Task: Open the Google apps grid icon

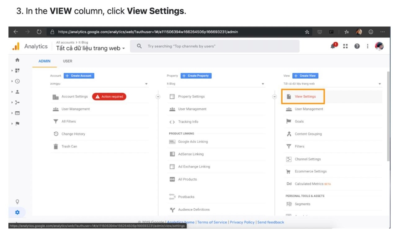Action: click(345, 46)
